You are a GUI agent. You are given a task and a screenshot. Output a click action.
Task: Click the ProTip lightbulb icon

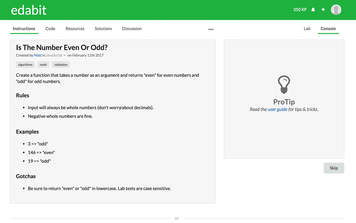[x=284, y=85]
